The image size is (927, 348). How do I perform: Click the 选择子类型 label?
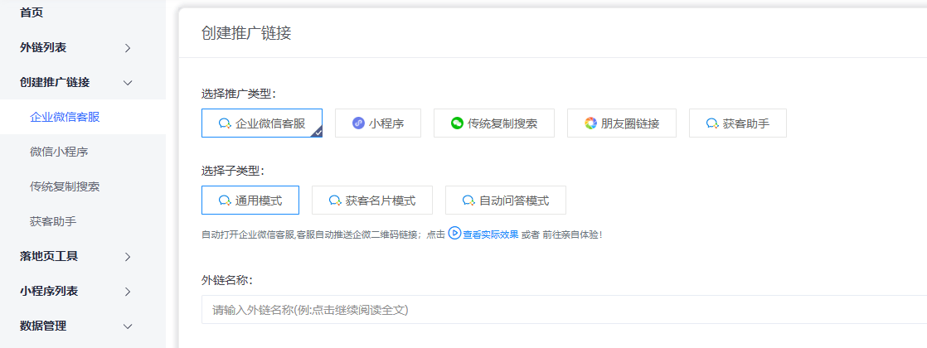[x=233, y=171]
